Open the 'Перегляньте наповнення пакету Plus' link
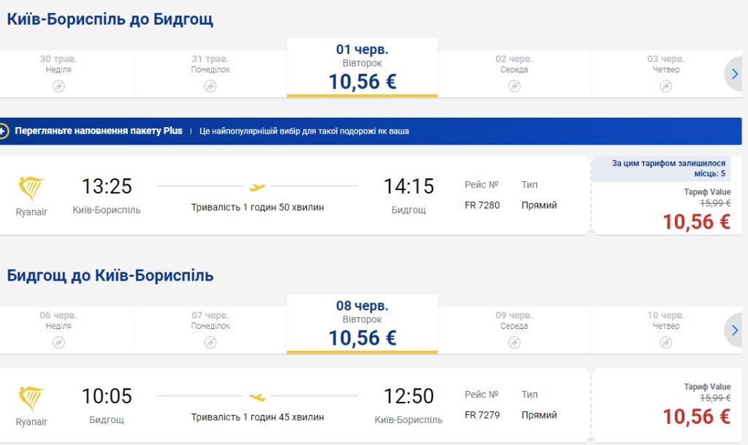 100,132
